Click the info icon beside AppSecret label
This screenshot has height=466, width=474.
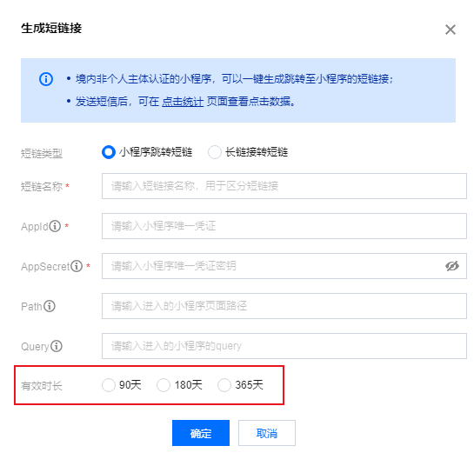(x=77, y=266)
